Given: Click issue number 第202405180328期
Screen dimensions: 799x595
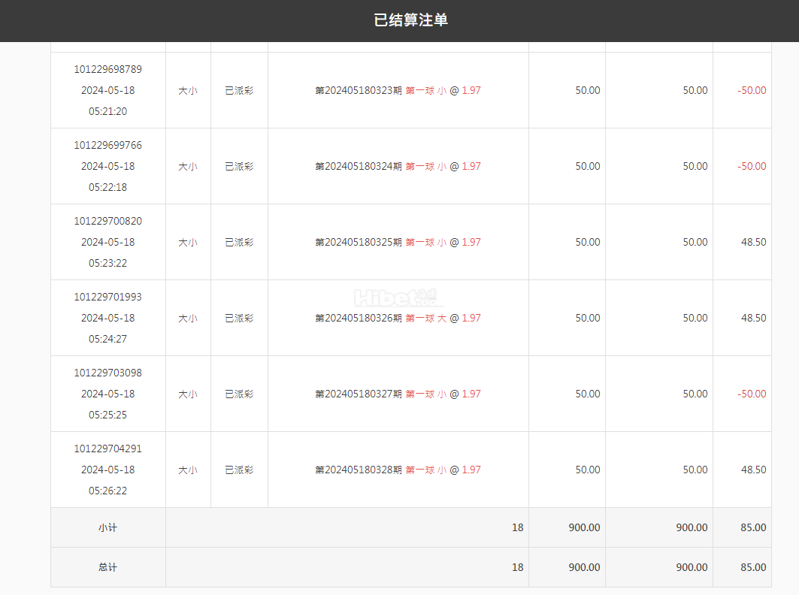Looking at the screenshot, I should pyautogui.click(x=359, y=470).
